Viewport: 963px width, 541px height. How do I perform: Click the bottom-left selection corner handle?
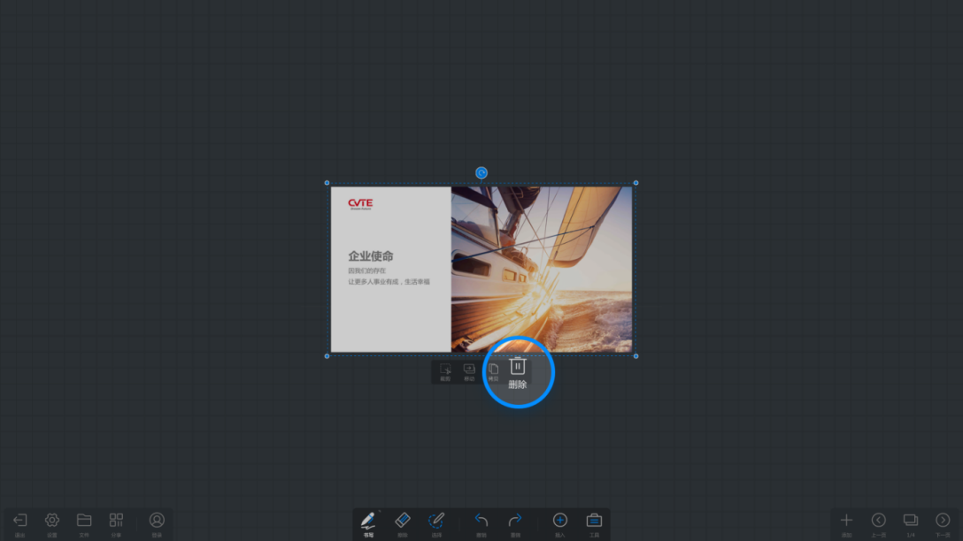[x=327, y=355]
